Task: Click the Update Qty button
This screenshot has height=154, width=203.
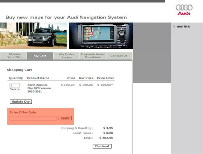Action: click(x=21, y=102)
